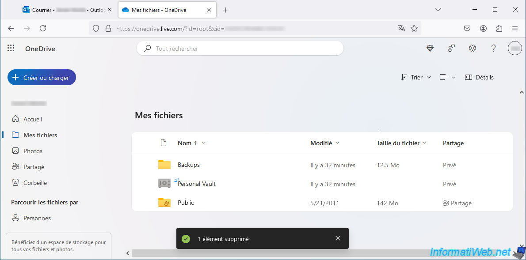Open the rewards icon next to settings gear
Image resolution: width=526 pixels, height=260 pixels.
click(x=451, y=48)
